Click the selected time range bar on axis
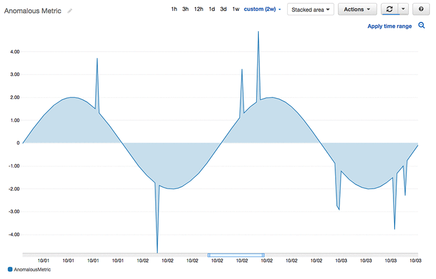 (x=236, y=255)
